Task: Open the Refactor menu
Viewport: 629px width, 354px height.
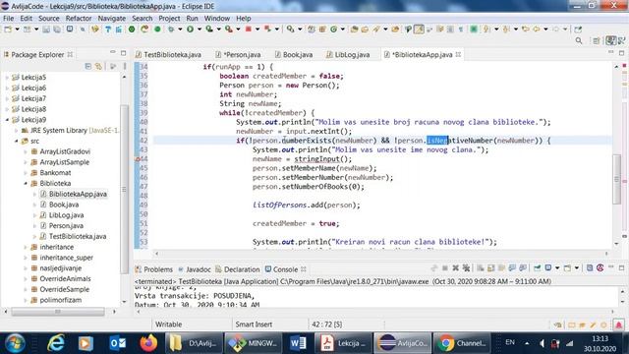Action: point(79,18)
